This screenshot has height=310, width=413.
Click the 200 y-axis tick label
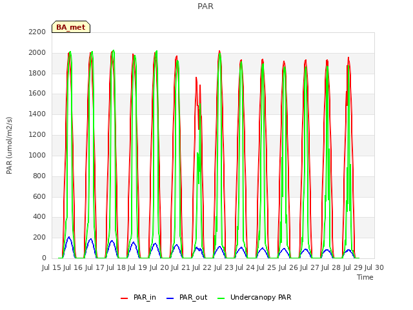pyautogui.click(x=39, y=237)
